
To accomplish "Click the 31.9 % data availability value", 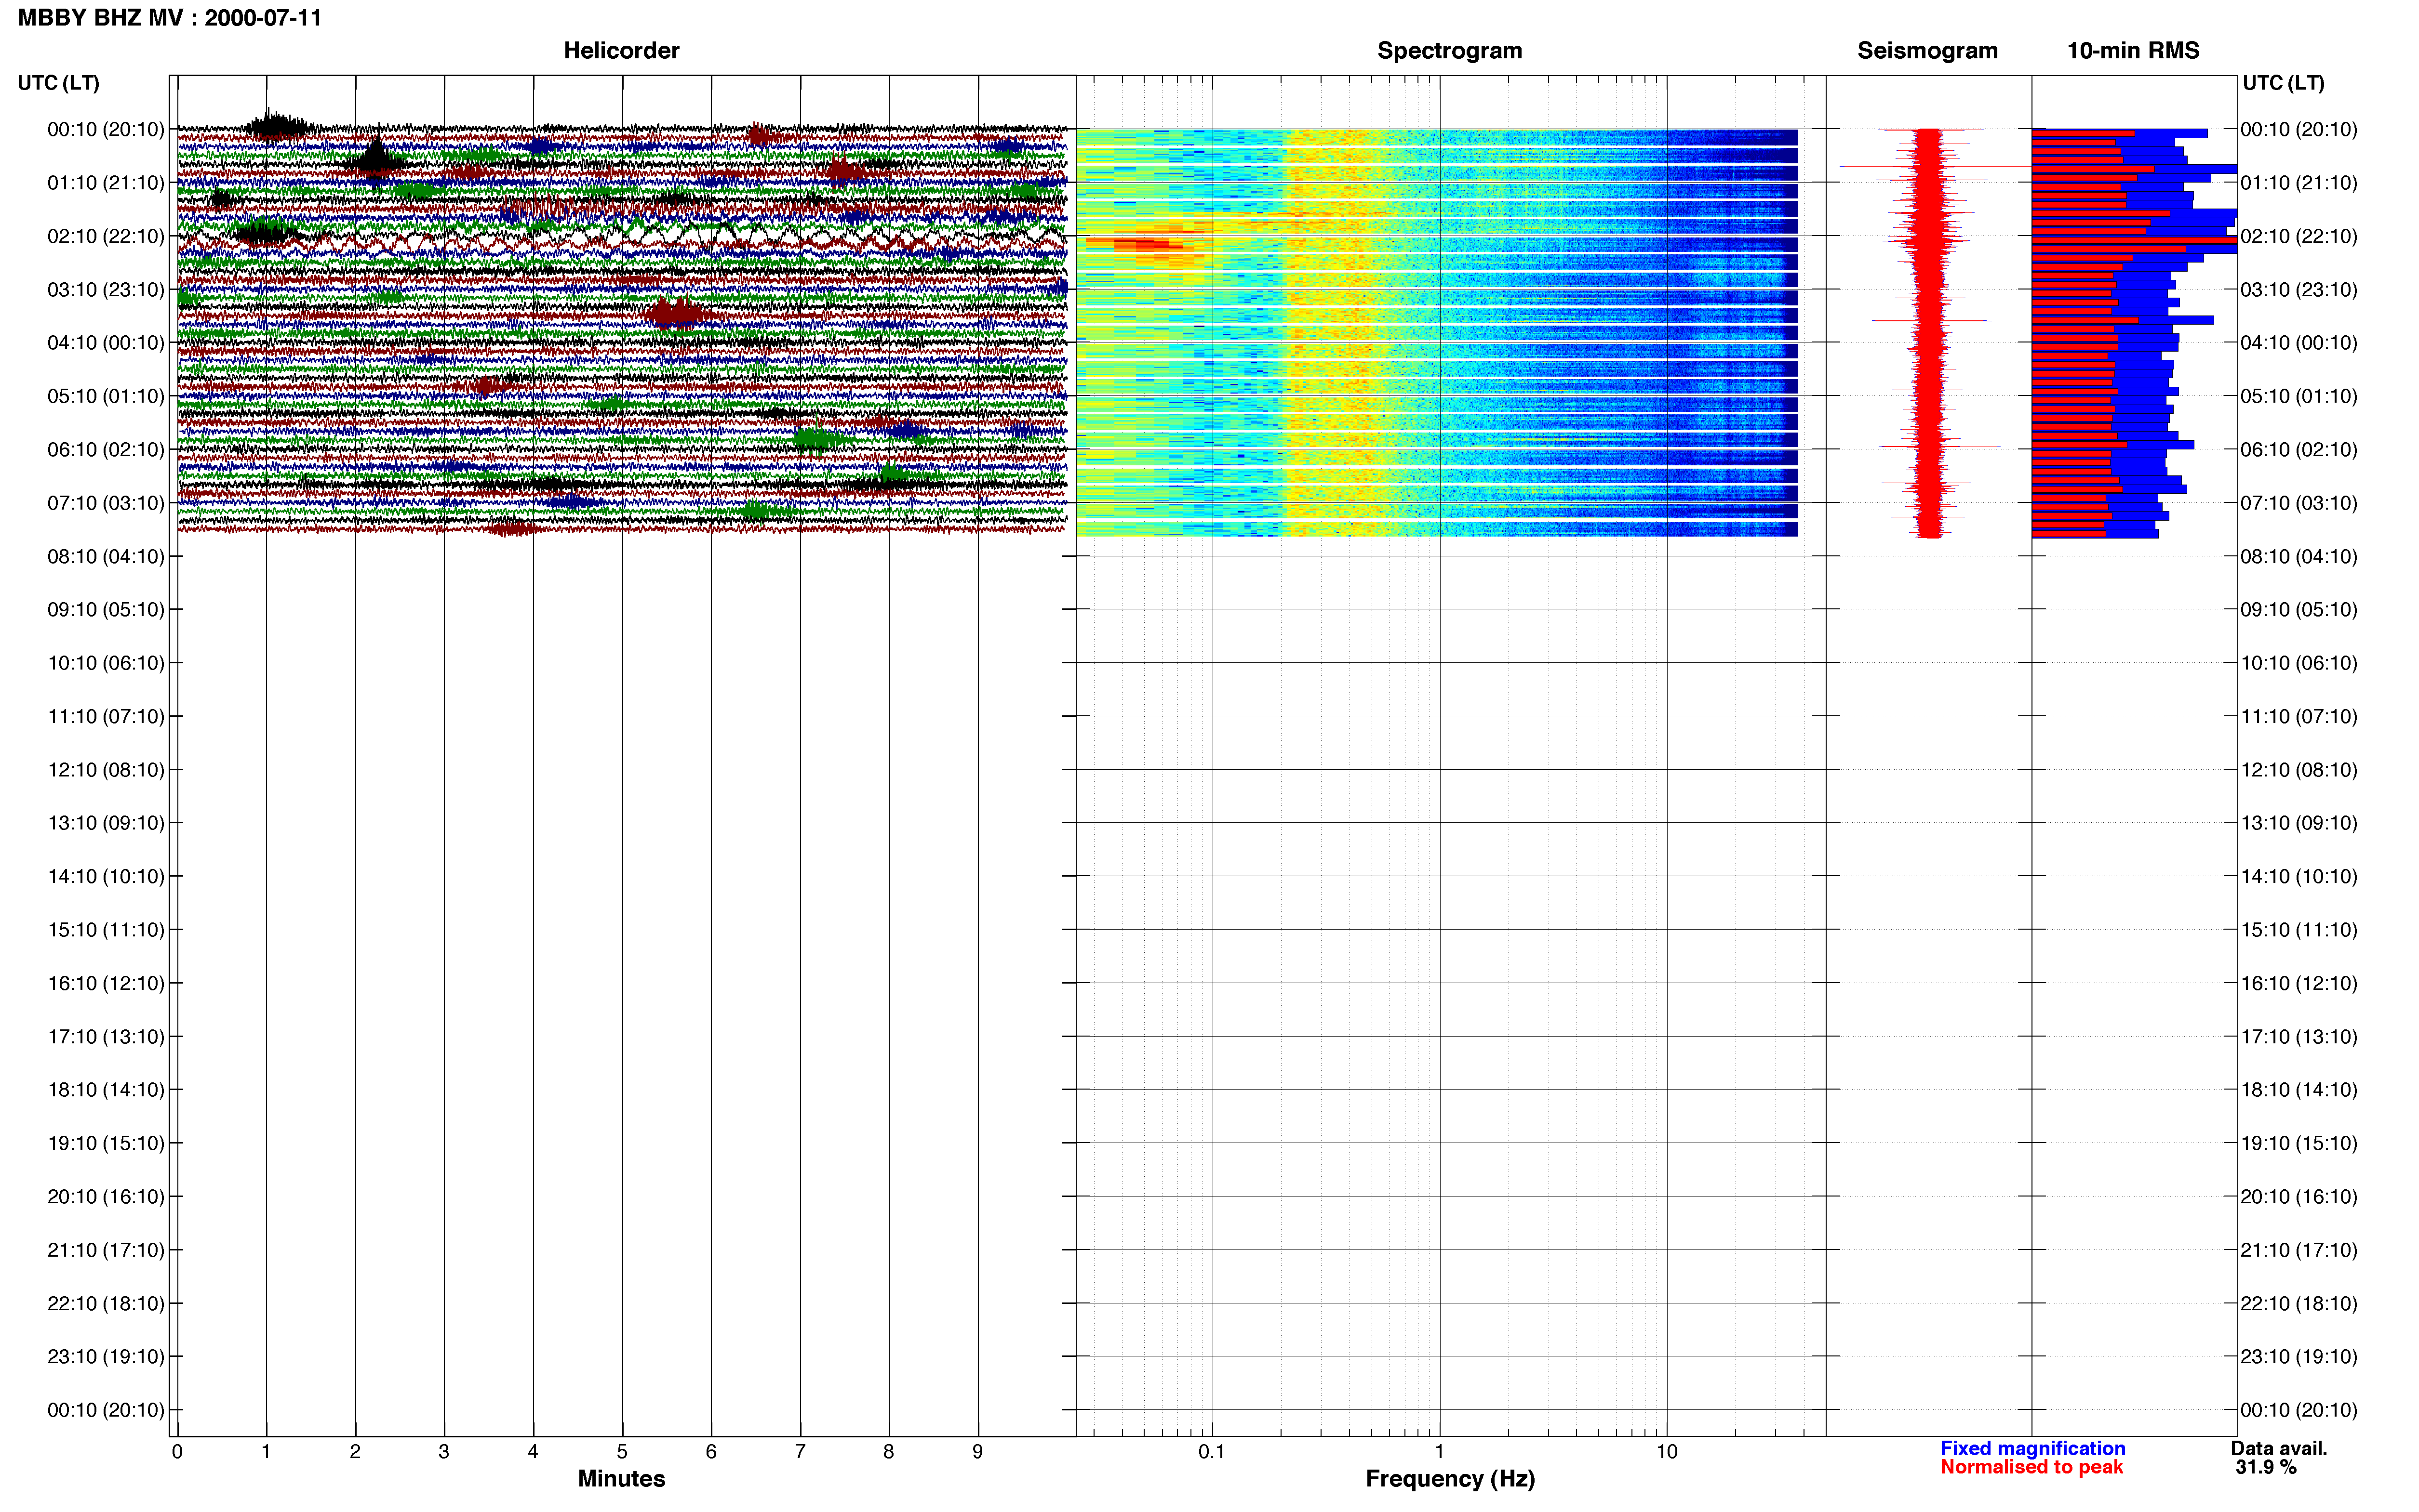I will click(x=2266, y=1467).
